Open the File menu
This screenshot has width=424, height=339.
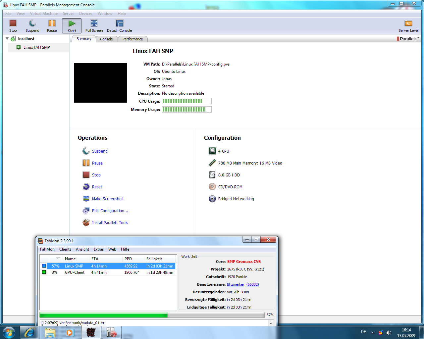tap(8, 14)
